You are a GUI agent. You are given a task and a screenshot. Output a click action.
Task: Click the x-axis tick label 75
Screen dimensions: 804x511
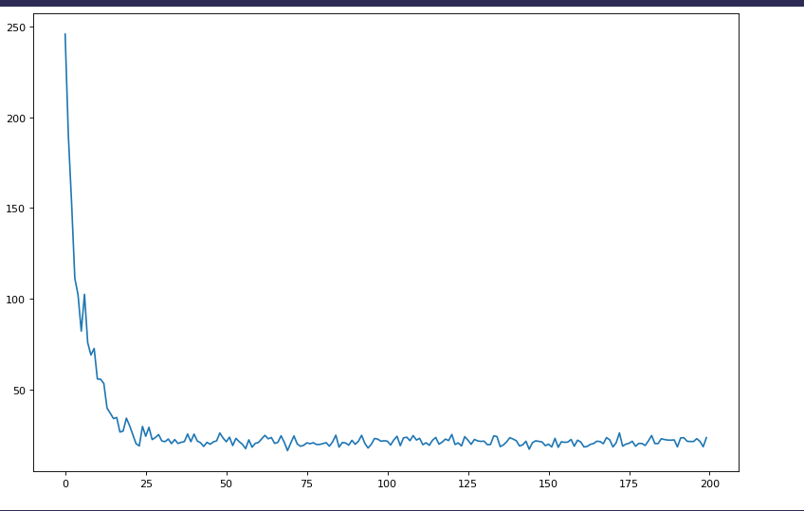pos(306,484)
